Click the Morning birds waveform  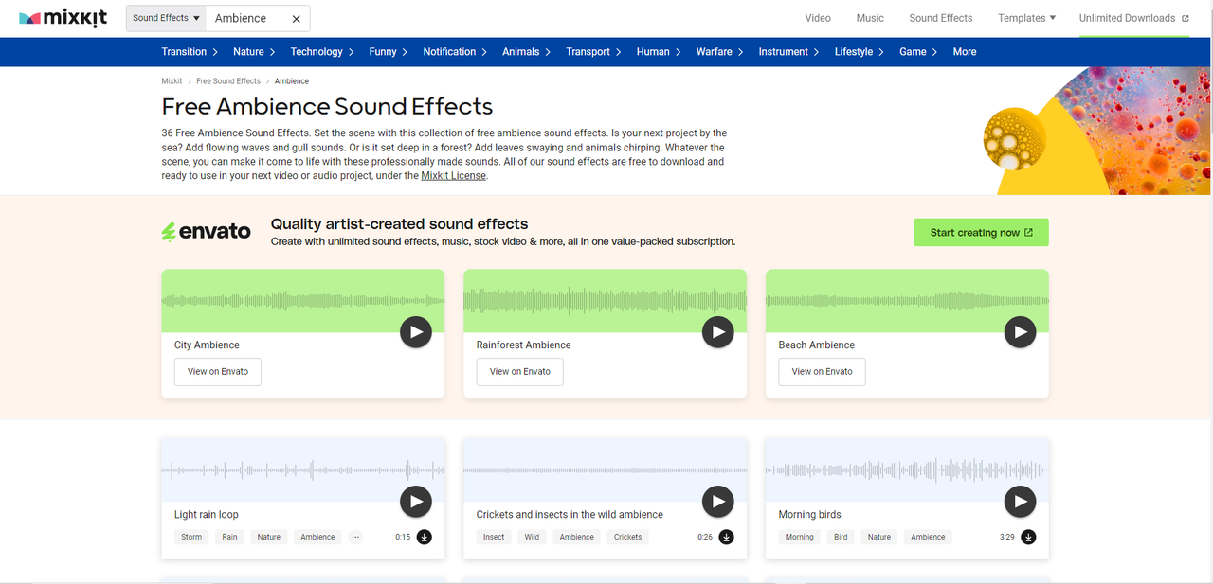[907, 469]
